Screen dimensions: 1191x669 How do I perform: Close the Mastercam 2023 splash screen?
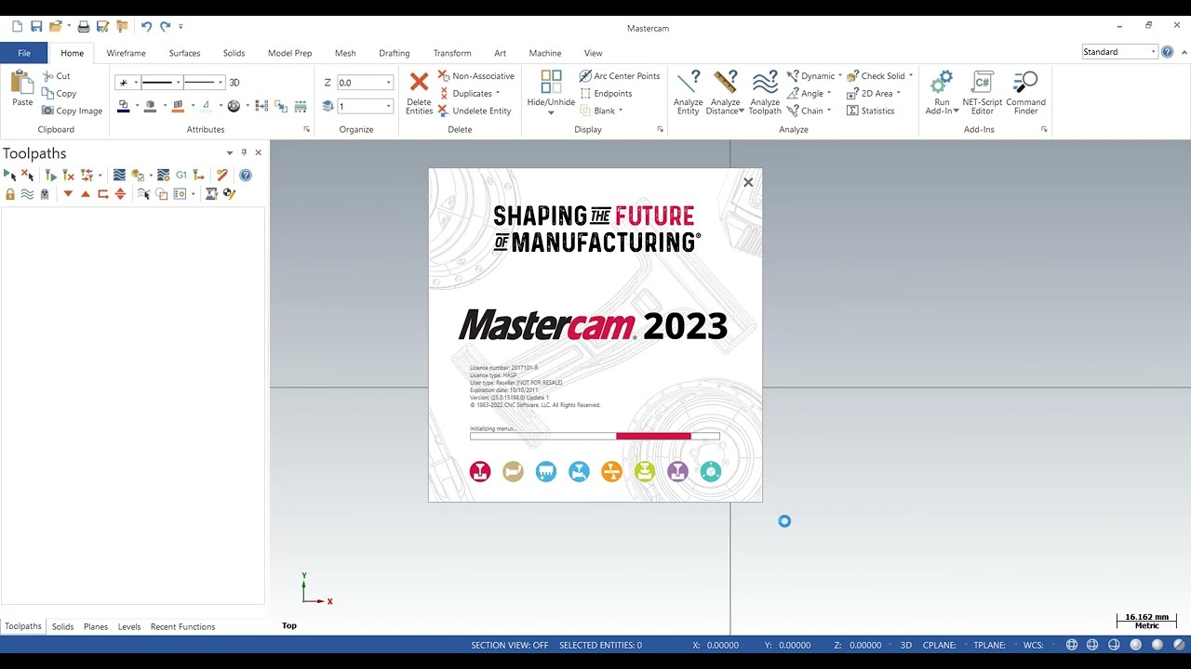(748, 182)
